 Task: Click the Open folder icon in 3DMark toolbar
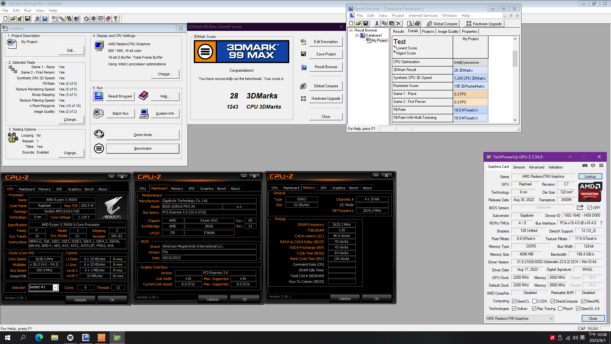pyautogui.click(x=13, y=19)
